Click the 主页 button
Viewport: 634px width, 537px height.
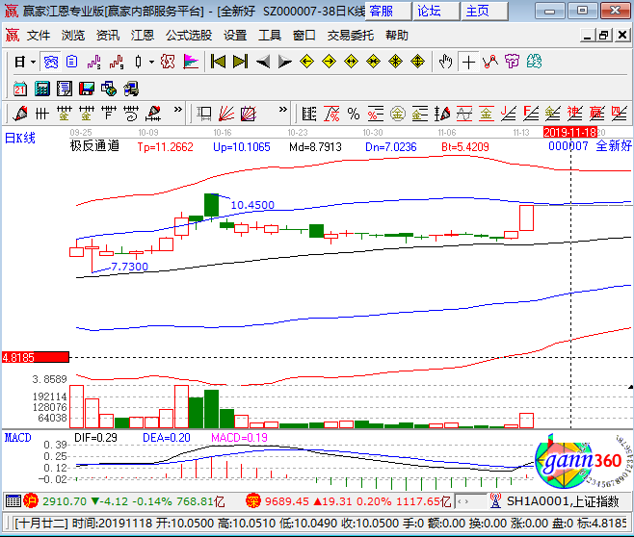485,11
